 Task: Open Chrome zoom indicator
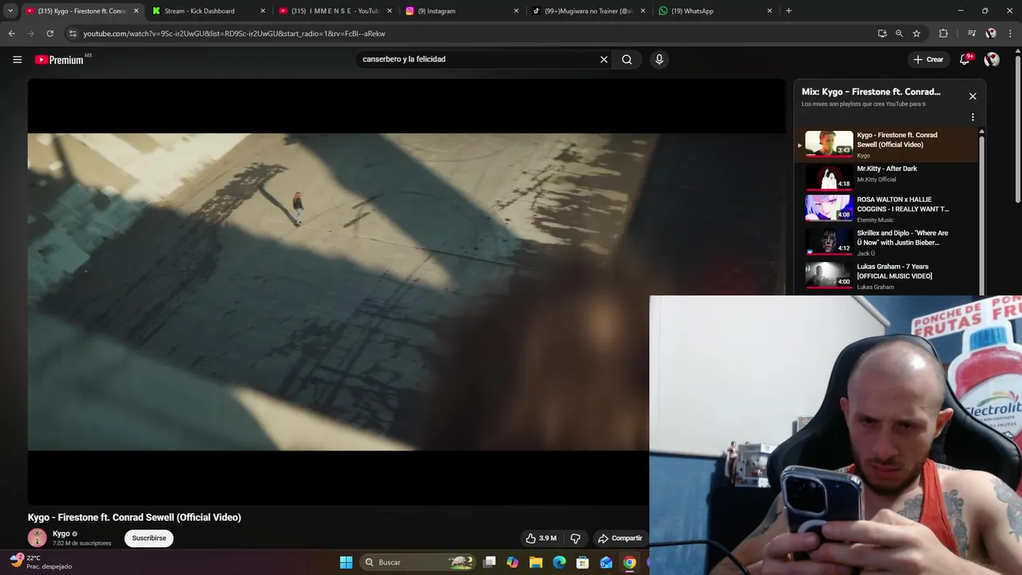tap(899, 34)
